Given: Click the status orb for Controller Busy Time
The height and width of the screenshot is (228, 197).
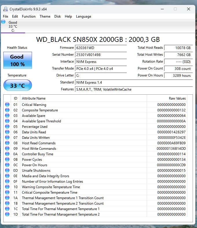Looking at the screenshot, I should click(x=7, y=154).
